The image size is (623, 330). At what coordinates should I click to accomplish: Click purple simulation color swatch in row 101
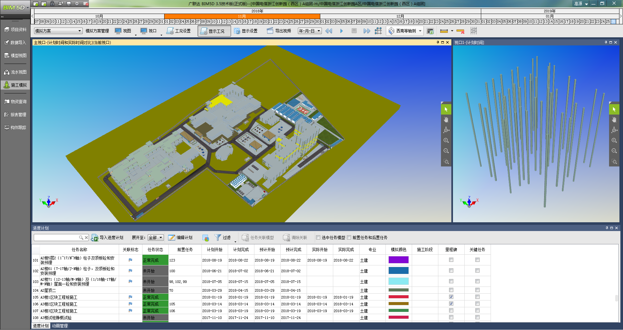click(x=398, y=260)
